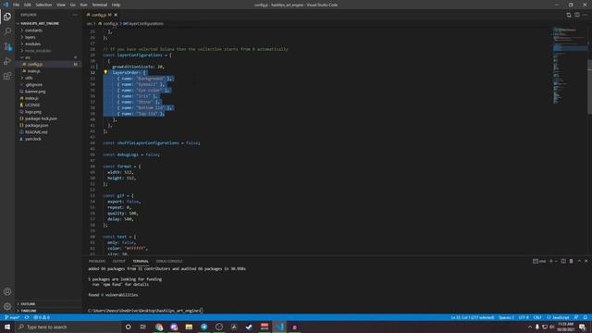Synchronize changes in status bar
Image resolution: width=592 pixels, height=333 pixels.
(27, 317)
